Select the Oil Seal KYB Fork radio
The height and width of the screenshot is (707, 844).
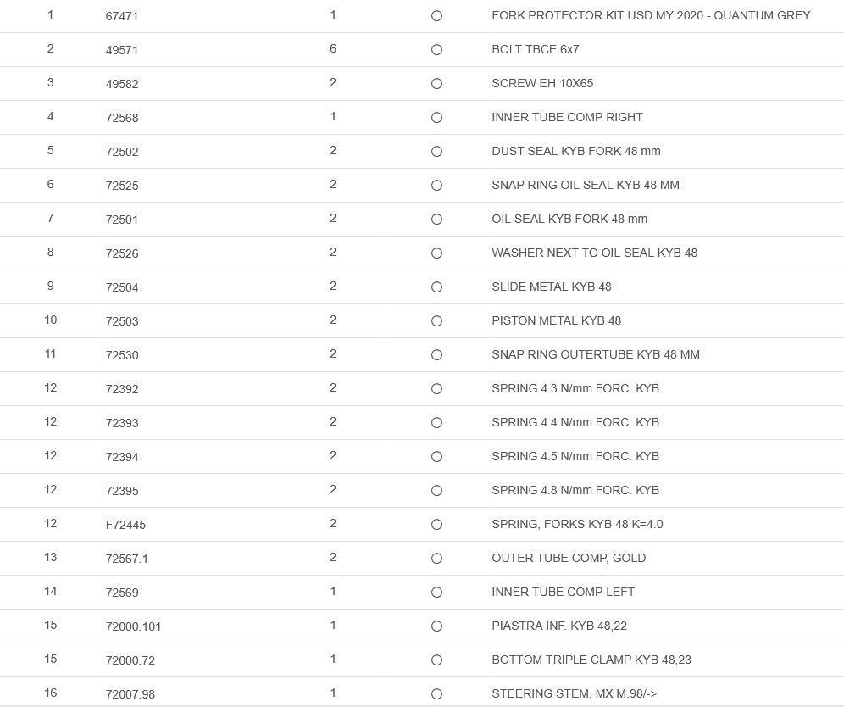pyautogui.click(x=436, y=220)
